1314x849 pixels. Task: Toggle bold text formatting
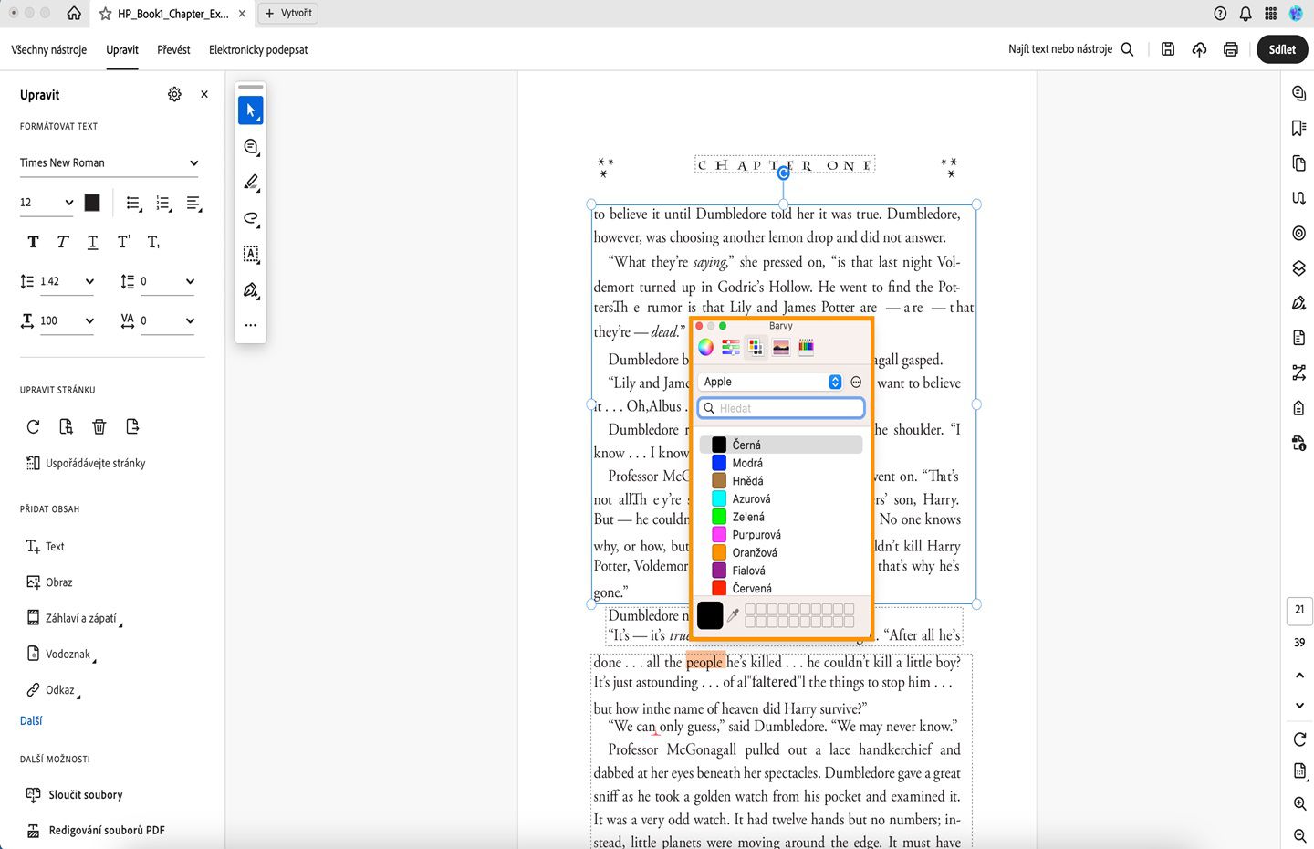coord(33,242)
